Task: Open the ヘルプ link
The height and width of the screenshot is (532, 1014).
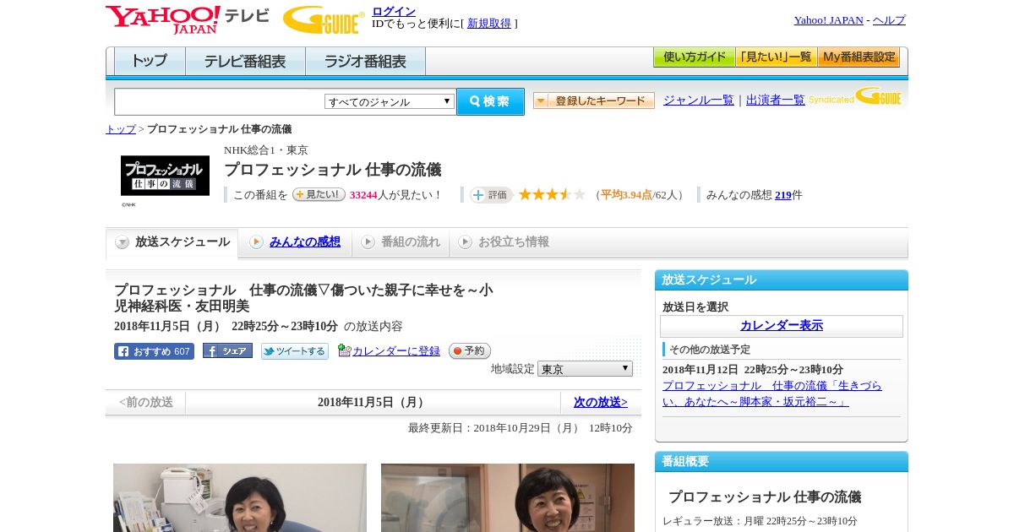Action: pyautogui.click(x=889, y=20)
